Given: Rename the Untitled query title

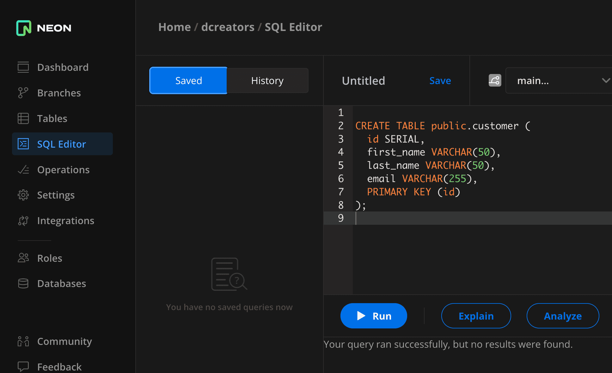Looking at the screenshot, I should click(x=363, y=81).
